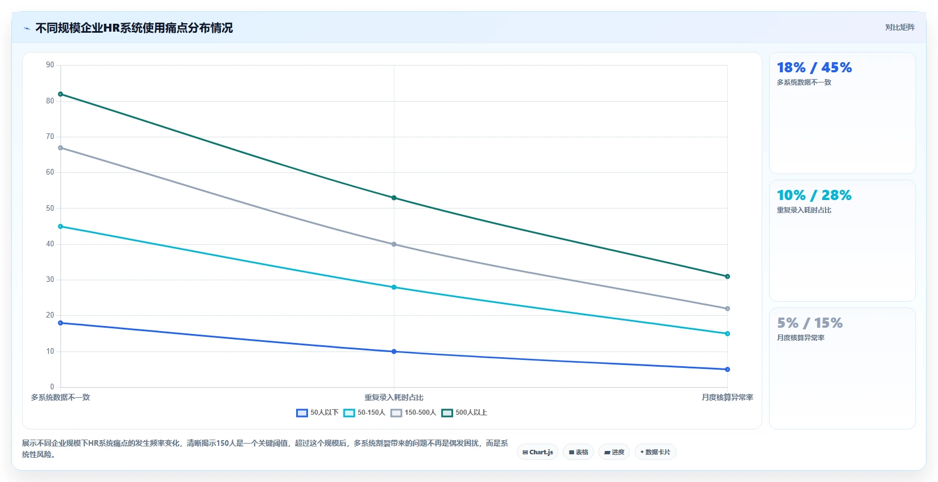Toggle the 150-500人 legend series
Viewport: 938px width, 482px height.
point(413,412)
